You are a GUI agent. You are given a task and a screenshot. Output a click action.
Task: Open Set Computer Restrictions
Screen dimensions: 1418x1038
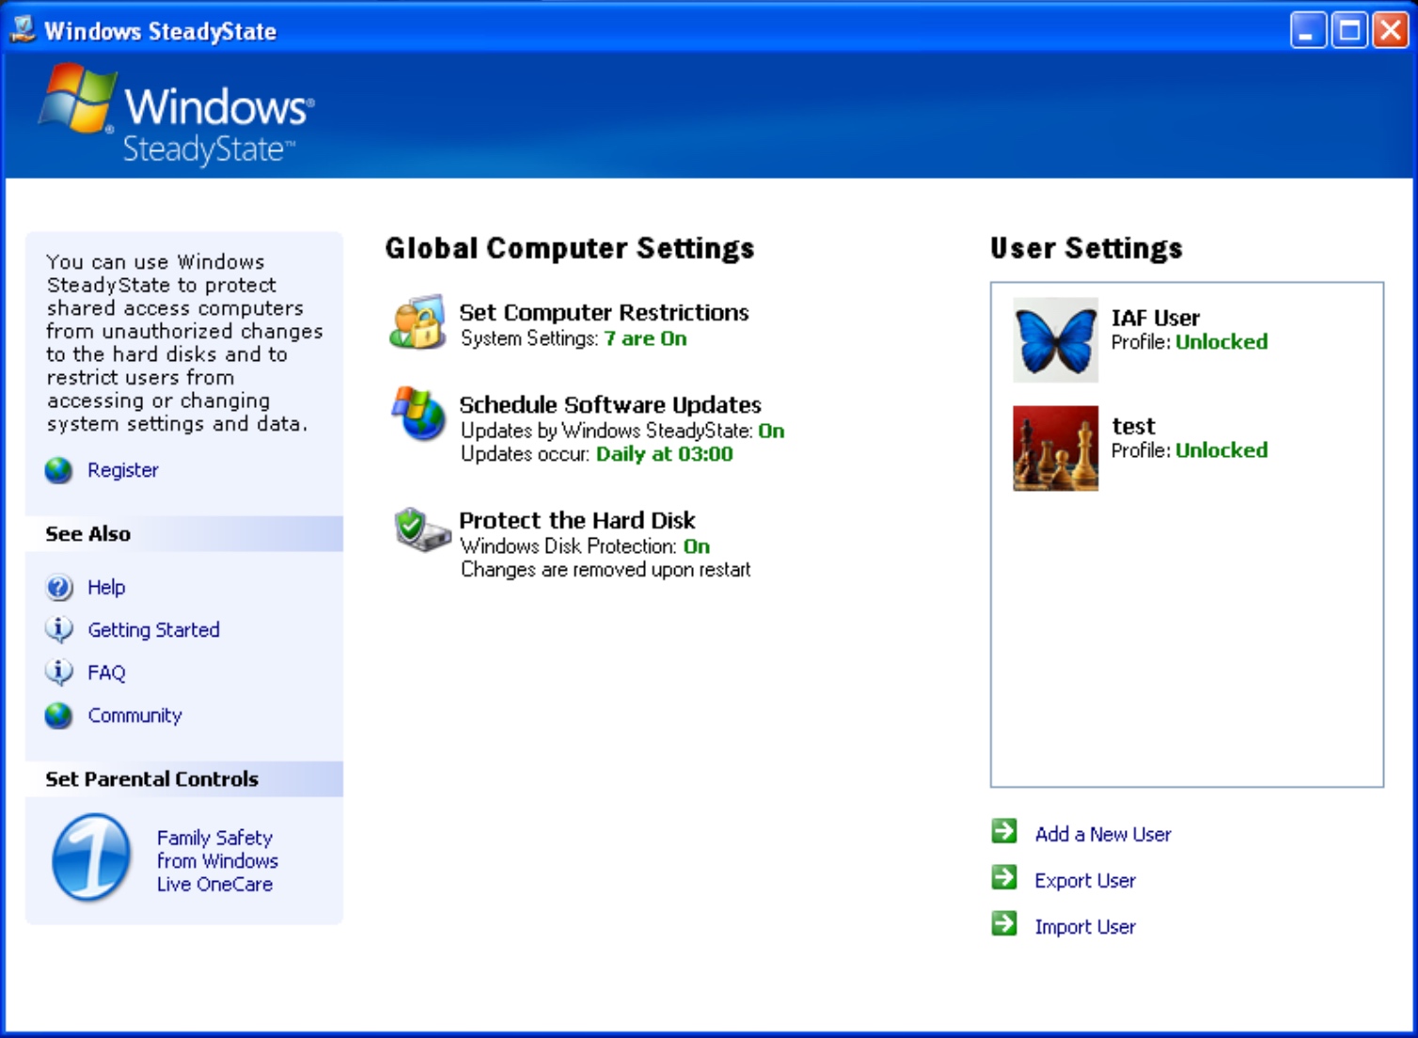604,312
